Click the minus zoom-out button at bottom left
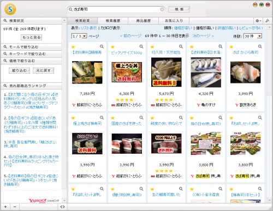The width and height of the screenshot is (273, 211). pos(15,207)
